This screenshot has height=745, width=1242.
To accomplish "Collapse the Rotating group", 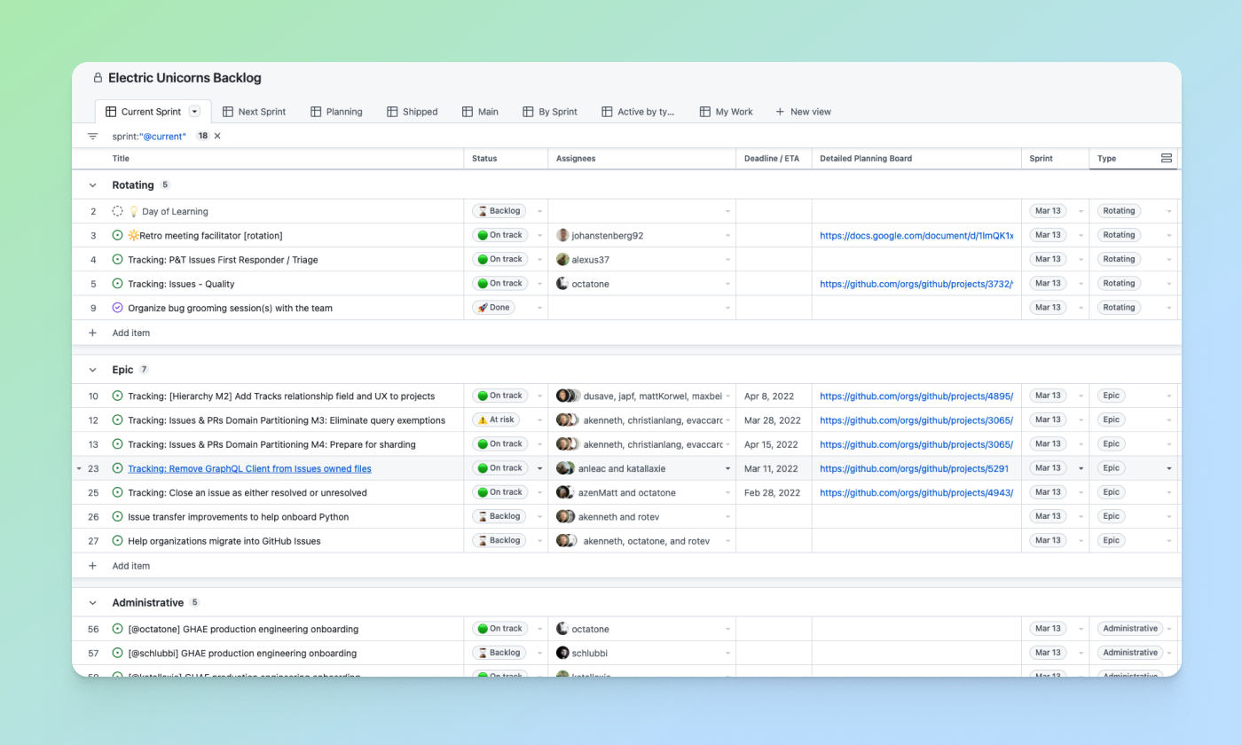I will [92, 185].
